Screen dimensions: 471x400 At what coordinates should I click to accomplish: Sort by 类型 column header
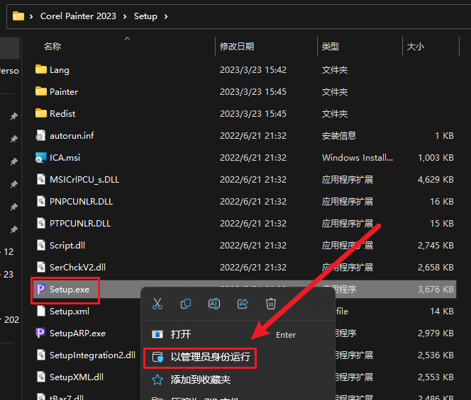[330, 47]
